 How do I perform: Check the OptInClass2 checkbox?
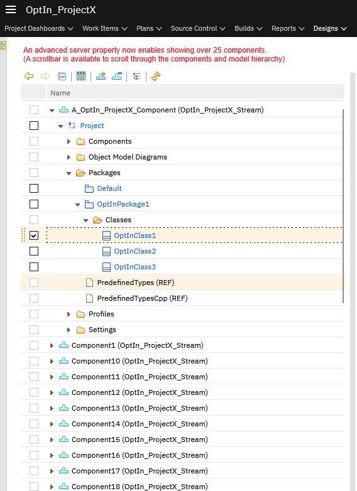click(x=34, y=251)
